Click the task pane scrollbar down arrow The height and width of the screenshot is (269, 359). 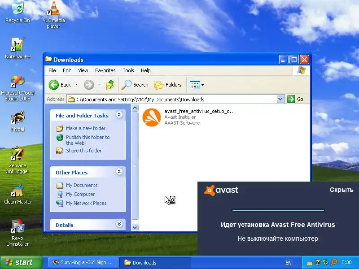(135, 227)
